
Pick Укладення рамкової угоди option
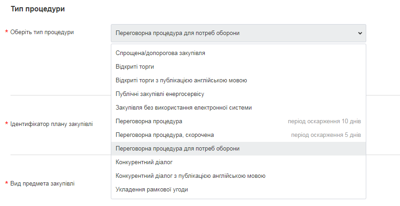(151, 190)
